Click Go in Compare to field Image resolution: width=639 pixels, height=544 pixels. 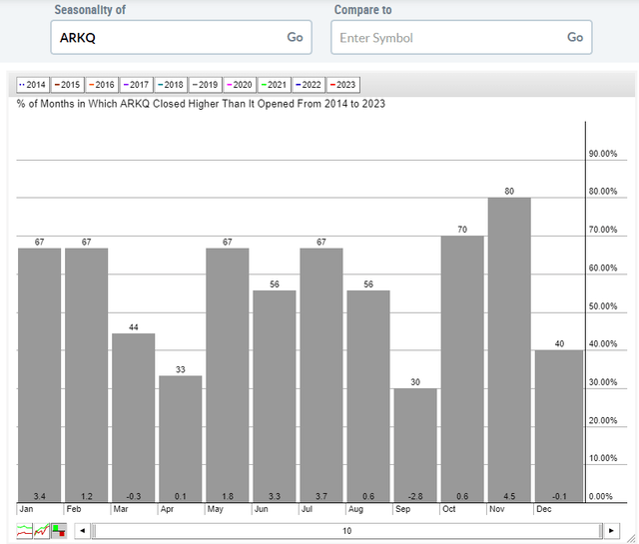pyautogui.click(x=575, y=37)
